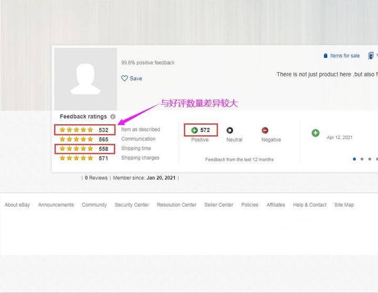Open Resolution Center footer link

177,205
